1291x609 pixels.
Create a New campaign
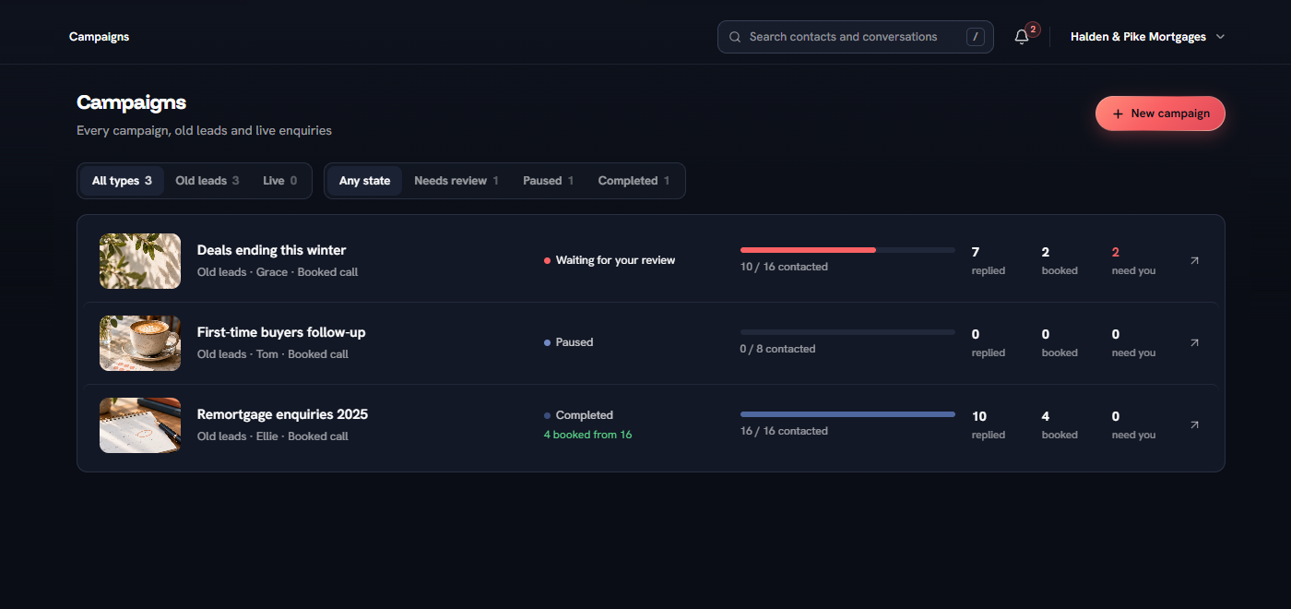point(1160,113)
